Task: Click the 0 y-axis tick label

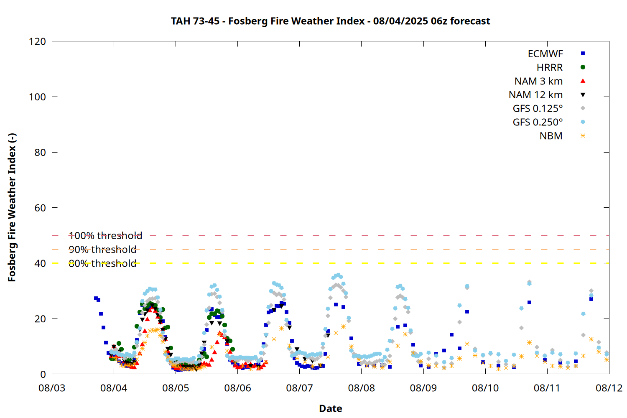Action: click(x=43, y=374)
